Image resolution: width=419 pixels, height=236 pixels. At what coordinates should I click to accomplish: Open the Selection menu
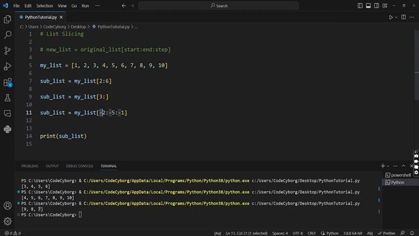45,6
